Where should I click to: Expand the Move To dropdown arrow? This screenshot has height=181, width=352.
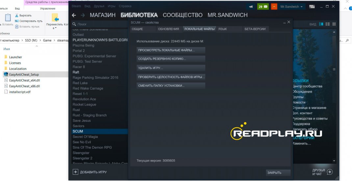pos(56,28)
